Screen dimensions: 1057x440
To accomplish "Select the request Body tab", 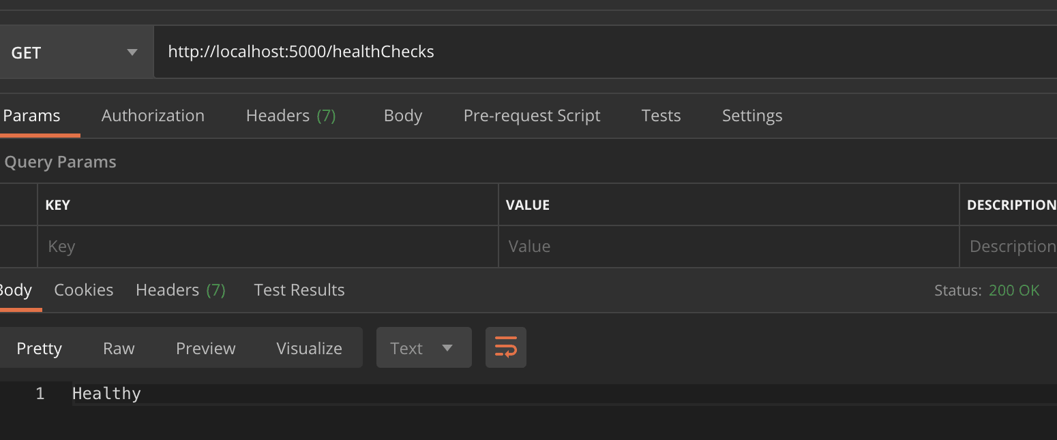I will point(402,116).
